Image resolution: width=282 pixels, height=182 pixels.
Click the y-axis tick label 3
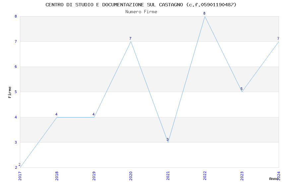tap(16, 142)
